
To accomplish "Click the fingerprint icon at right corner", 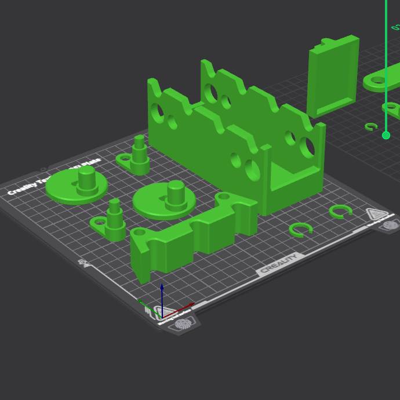I will coord(391,225).
